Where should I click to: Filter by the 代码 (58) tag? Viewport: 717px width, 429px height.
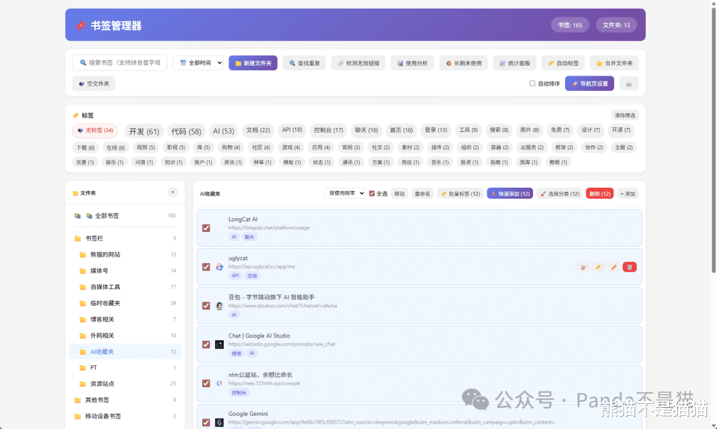pyautogui.click(x=186, y=131)
